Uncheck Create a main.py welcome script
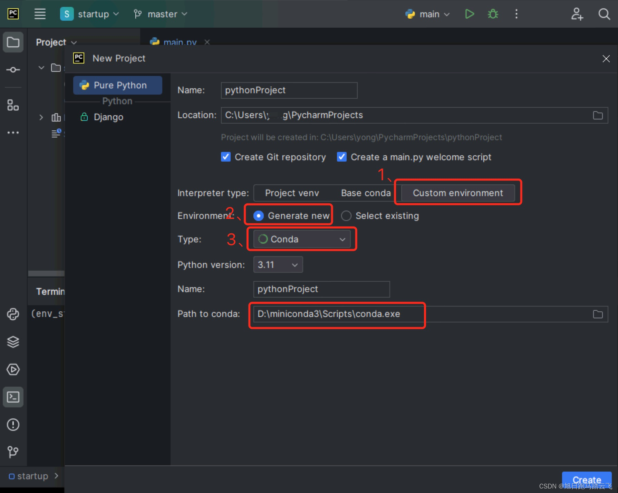Image resolution: width=618 pixels, height=493 pixels. pos(342,157)
